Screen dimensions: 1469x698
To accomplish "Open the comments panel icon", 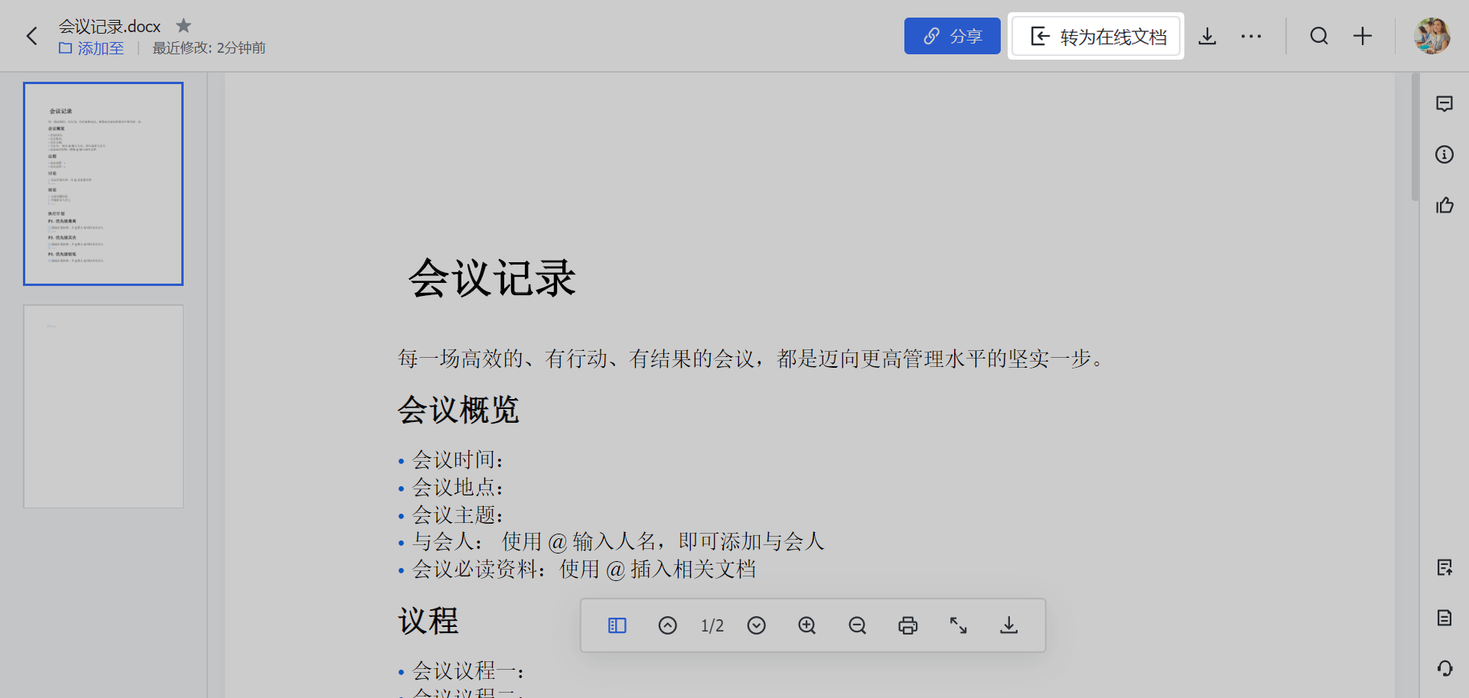I will tap(1444, 104).
